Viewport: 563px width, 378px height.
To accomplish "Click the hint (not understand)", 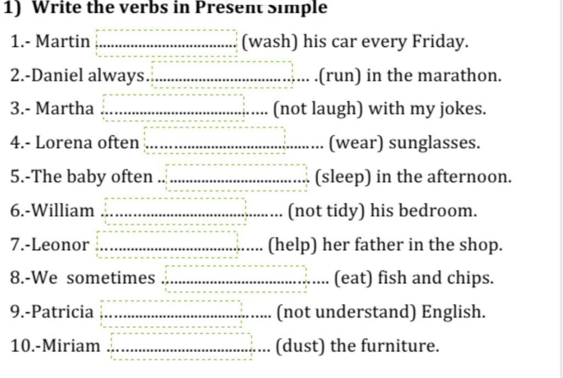I will 346,313.
